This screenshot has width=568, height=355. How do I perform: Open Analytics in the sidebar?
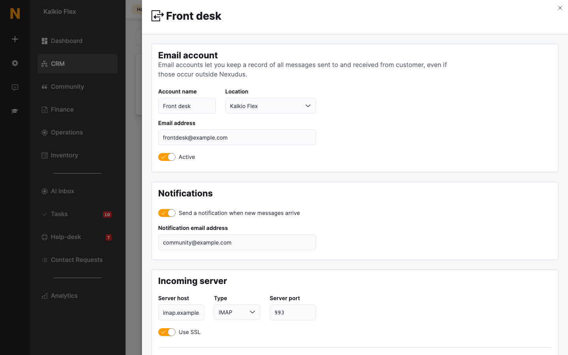[77, 296]
